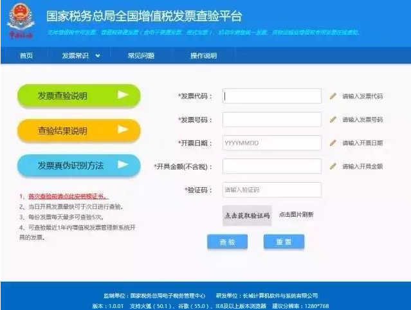This screenshot has height=310, width=411.
Task: Click the arrow icon on 发票真伪识别方法
Action: tap(123, 164)
